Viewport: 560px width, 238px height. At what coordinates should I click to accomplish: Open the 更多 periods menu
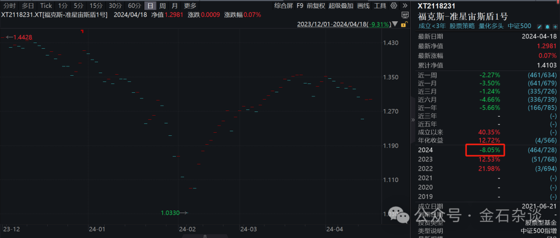click(190, 6)
